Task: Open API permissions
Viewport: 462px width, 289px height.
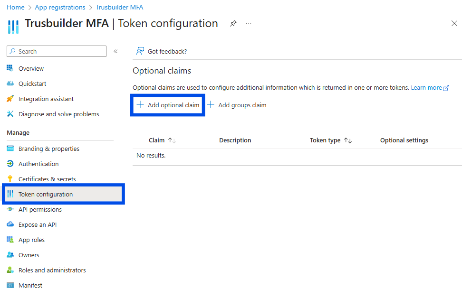Action: pos(40,209)
